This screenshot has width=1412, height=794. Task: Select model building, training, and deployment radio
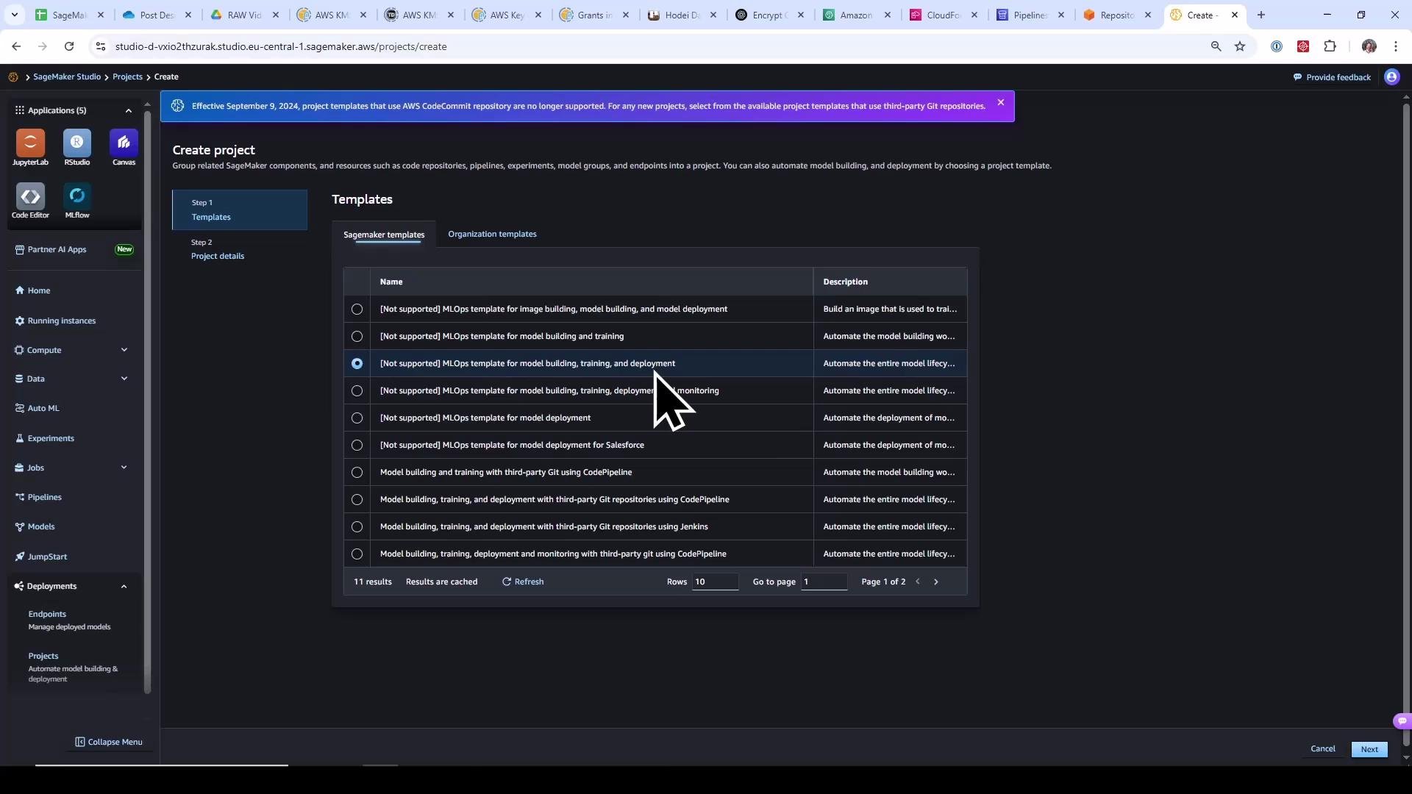click(x=357, y=363)
